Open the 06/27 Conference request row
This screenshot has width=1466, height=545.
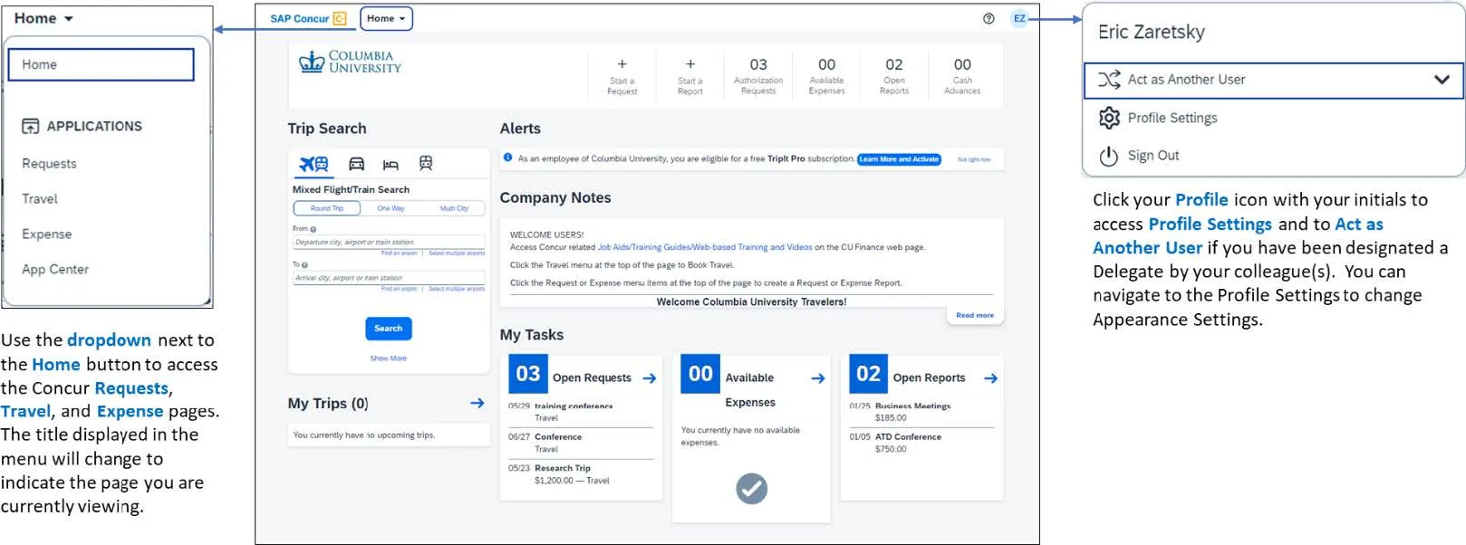click(581, 443)
